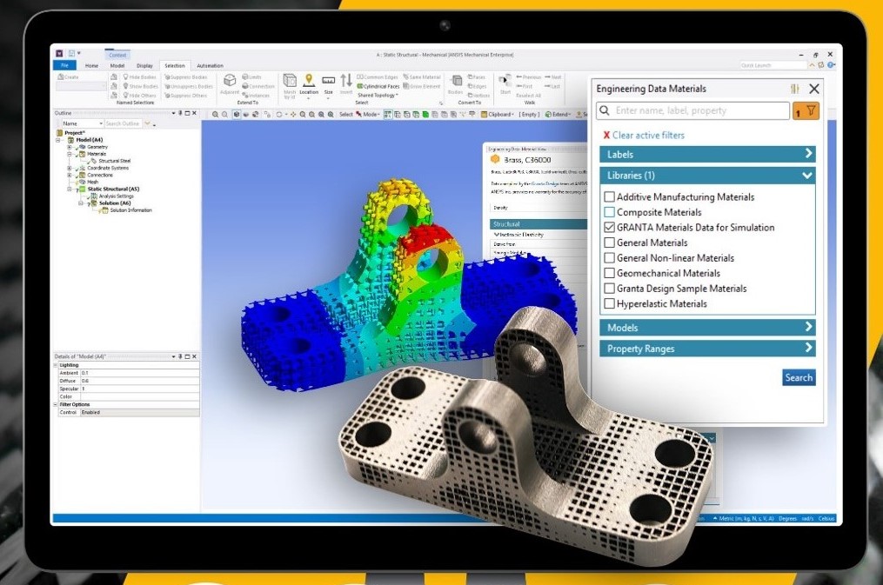Select Cylindrical Faces option
The width and height of the screenshot is (883, 585).
[378, 86]
